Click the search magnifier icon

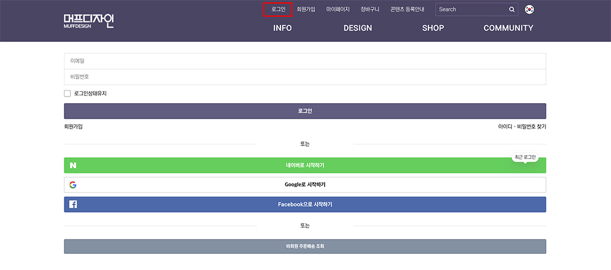coord(511,10)
